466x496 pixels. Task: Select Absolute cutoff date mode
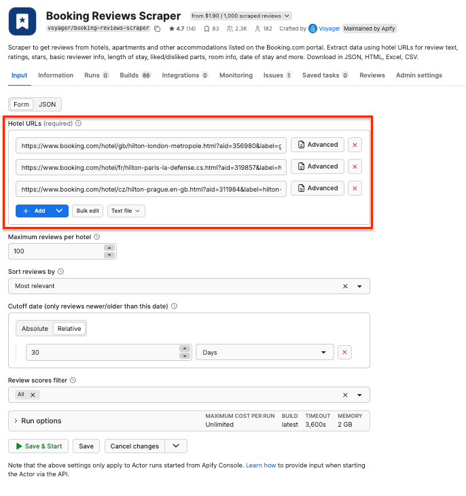point(35,328)
